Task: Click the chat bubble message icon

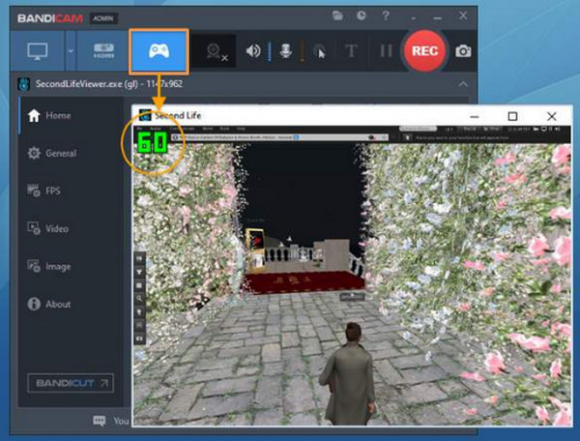Action: pos(100,421)
